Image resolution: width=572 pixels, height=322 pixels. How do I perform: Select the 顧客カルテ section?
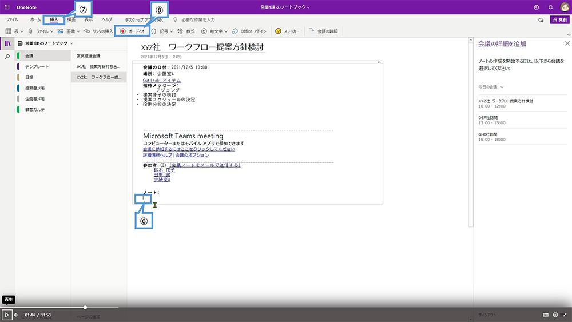tap(43, 109)
